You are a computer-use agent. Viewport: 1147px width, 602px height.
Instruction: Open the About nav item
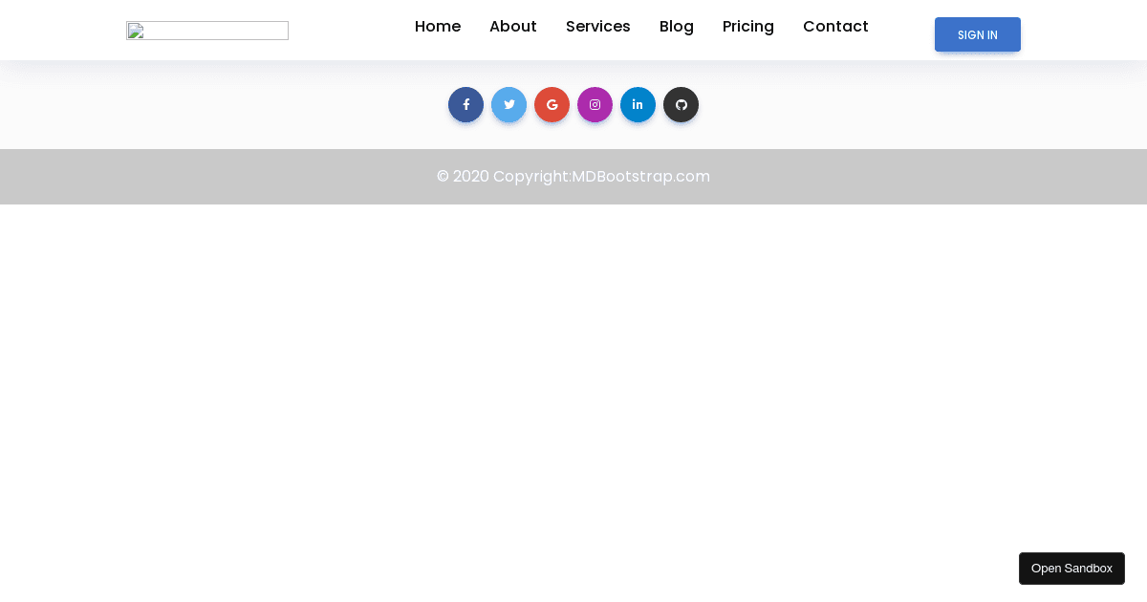point(513,27)
